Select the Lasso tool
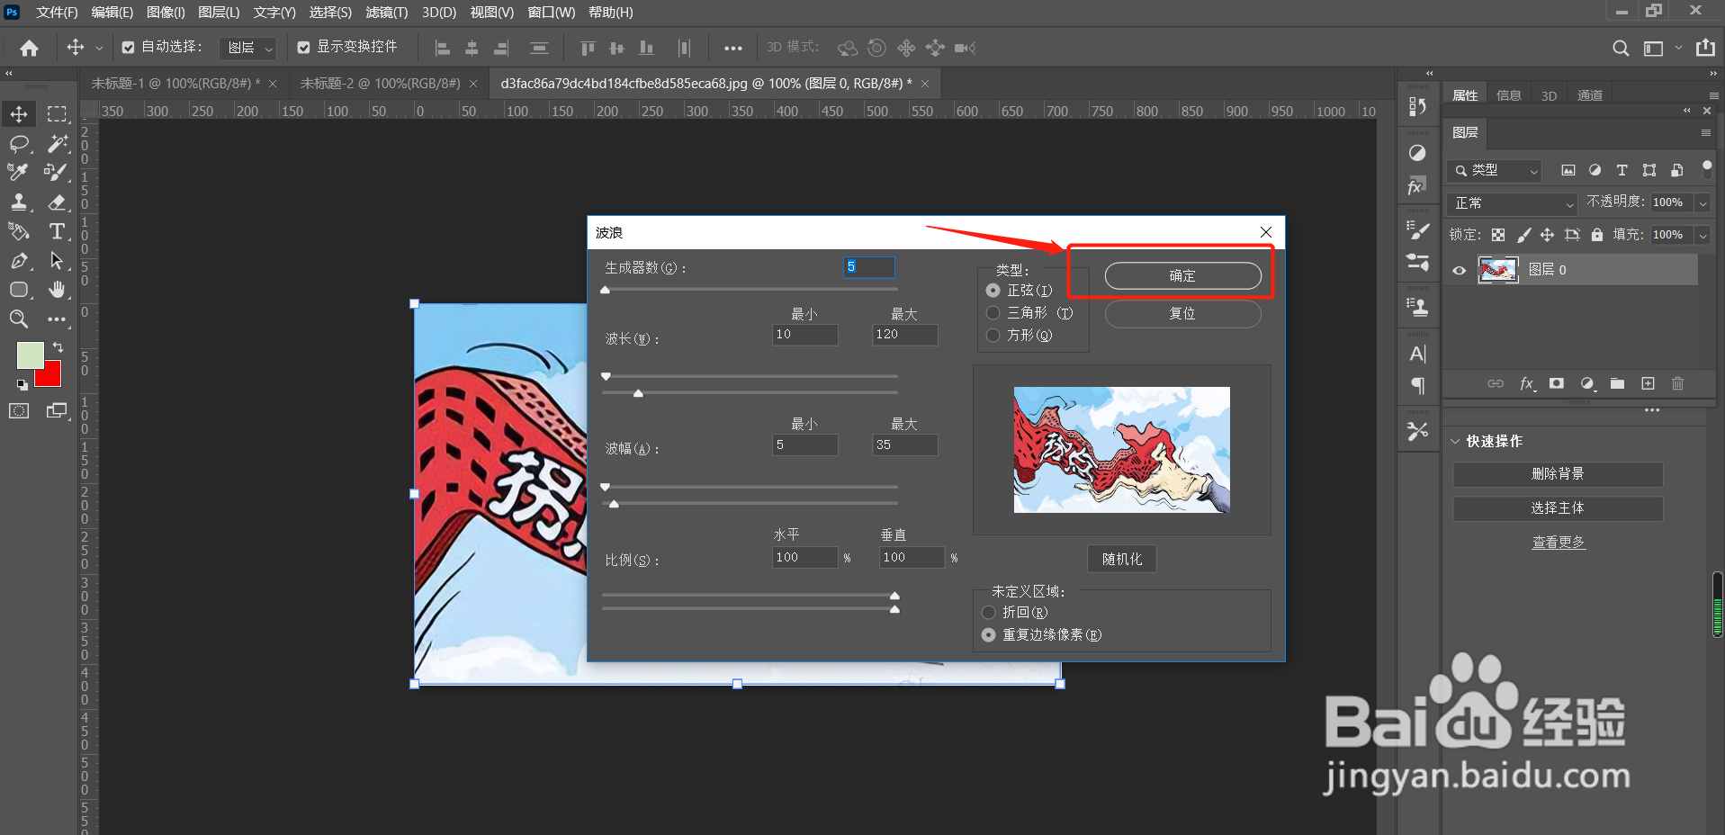This screenshot has height=835, width=1725. (19, 144)
